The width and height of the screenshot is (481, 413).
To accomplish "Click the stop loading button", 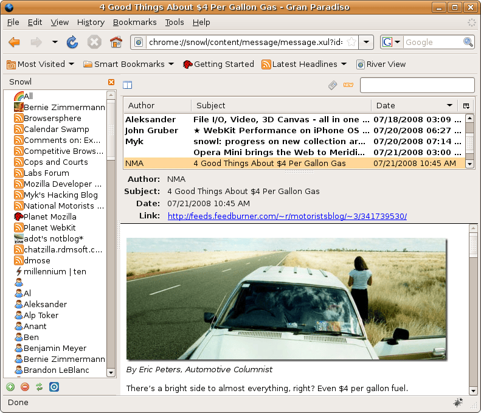I will 94,42.
